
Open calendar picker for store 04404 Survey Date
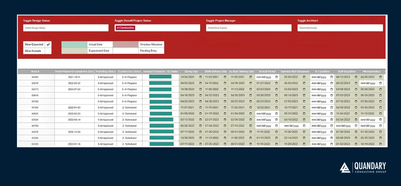[x=201, y=77]
